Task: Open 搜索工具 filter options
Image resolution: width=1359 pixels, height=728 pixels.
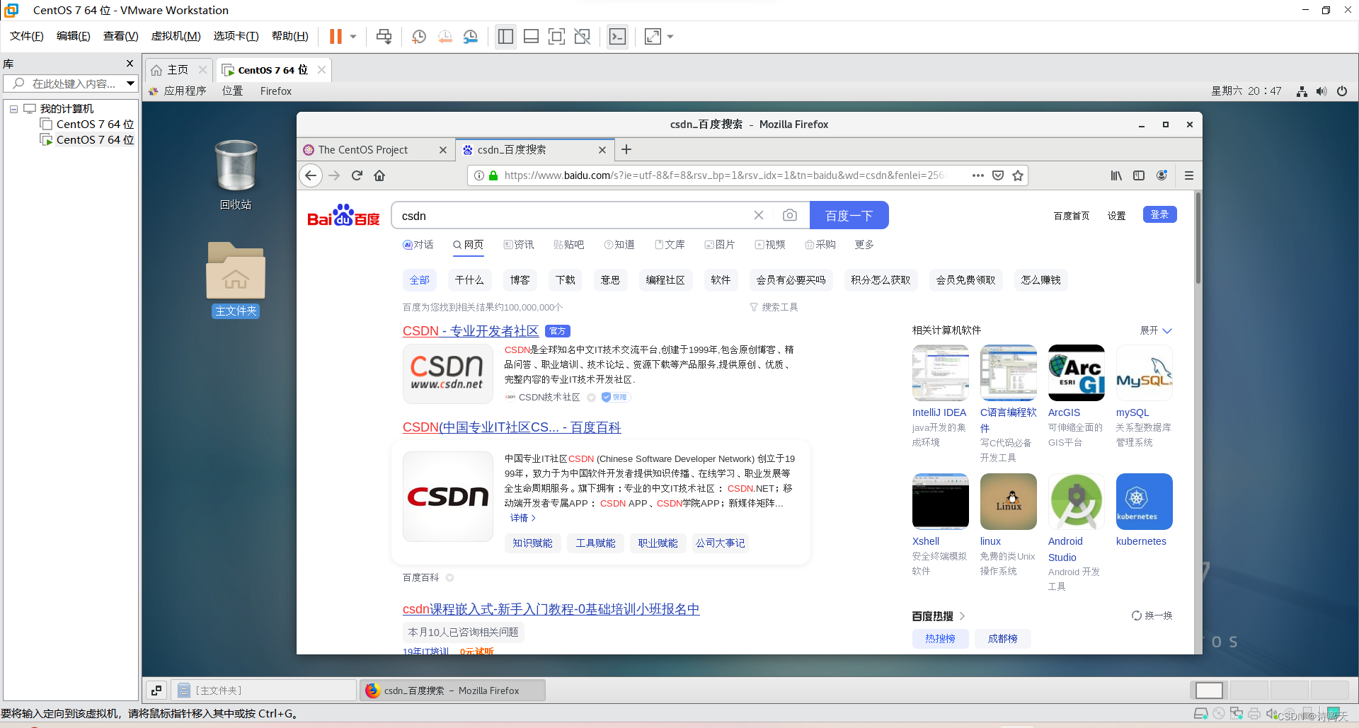Action: [774, 307]
